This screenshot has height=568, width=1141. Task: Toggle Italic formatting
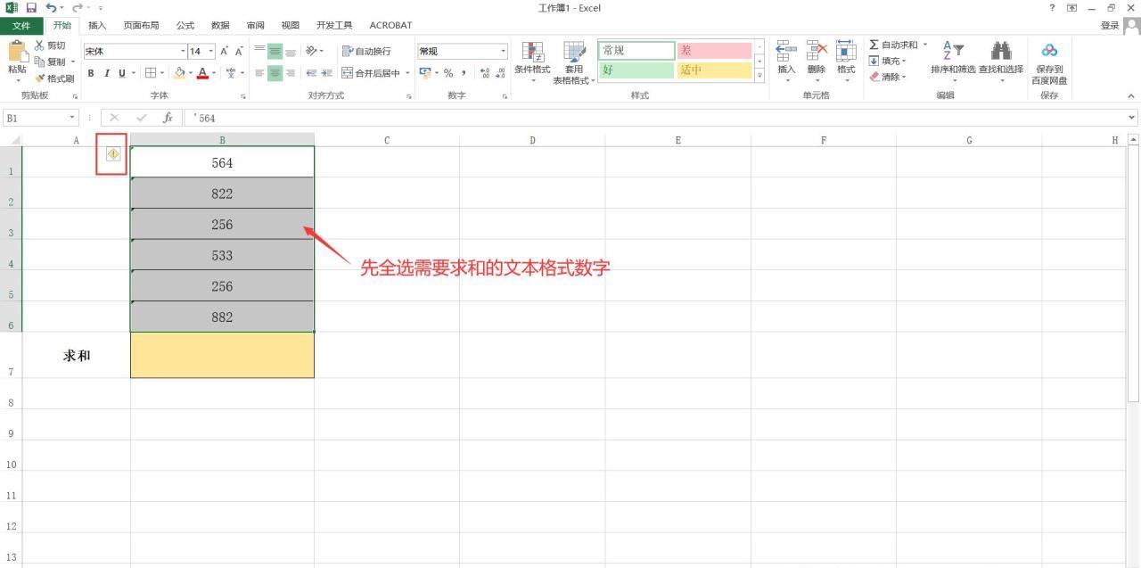pyautogui.click(x=106, y=73)
